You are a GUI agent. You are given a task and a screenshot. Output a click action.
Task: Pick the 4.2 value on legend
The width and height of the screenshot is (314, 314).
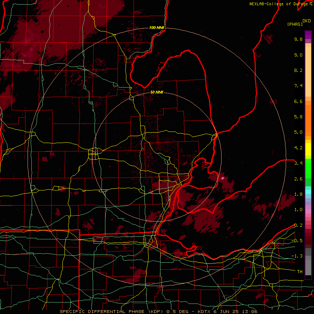(298, 148)
